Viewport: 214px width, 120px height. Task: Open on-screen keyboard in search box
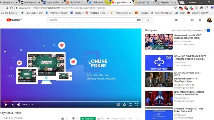point(139,20)
